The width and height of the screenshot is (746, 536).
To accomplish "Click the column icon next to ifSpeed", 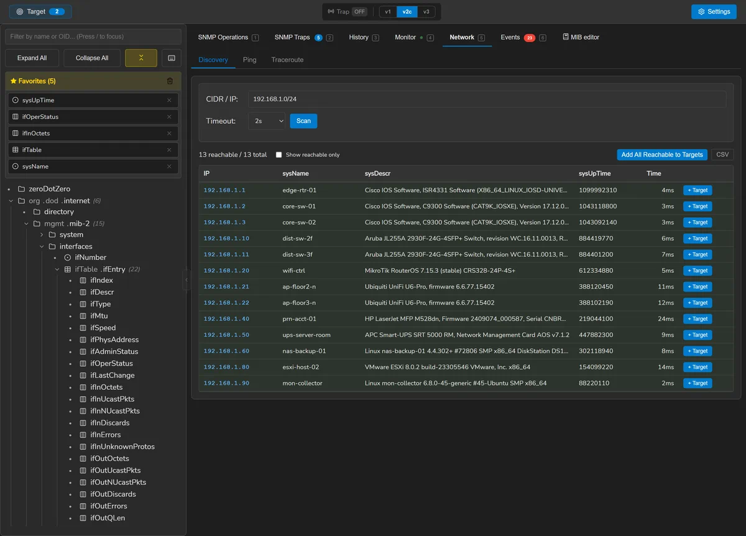I will coord(83,328).
